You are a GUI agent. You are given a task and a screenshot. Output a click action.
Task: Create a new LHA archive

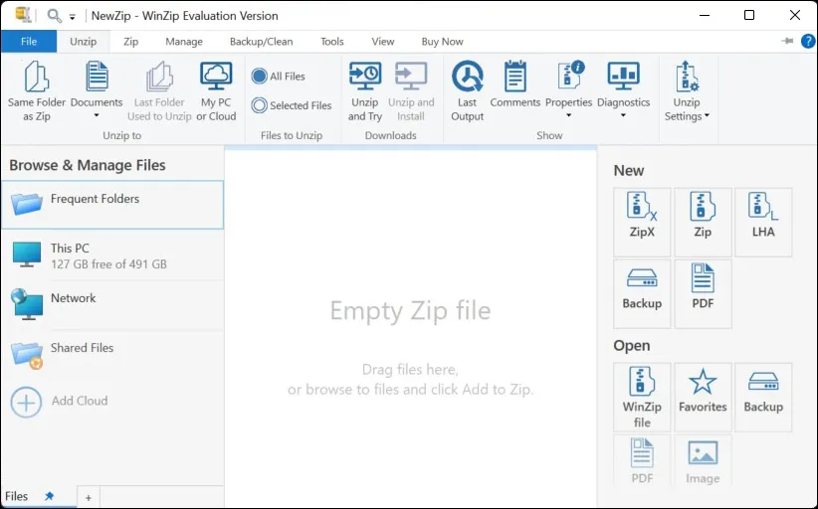pyautogui.click(x=763, y=223)
